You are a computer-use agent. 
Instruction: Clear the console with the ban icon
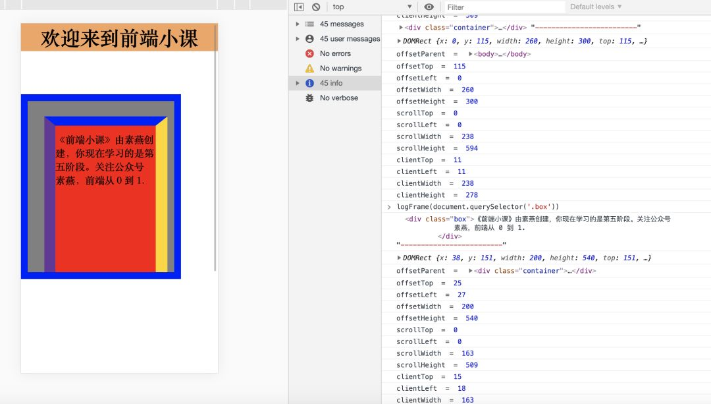316,7
